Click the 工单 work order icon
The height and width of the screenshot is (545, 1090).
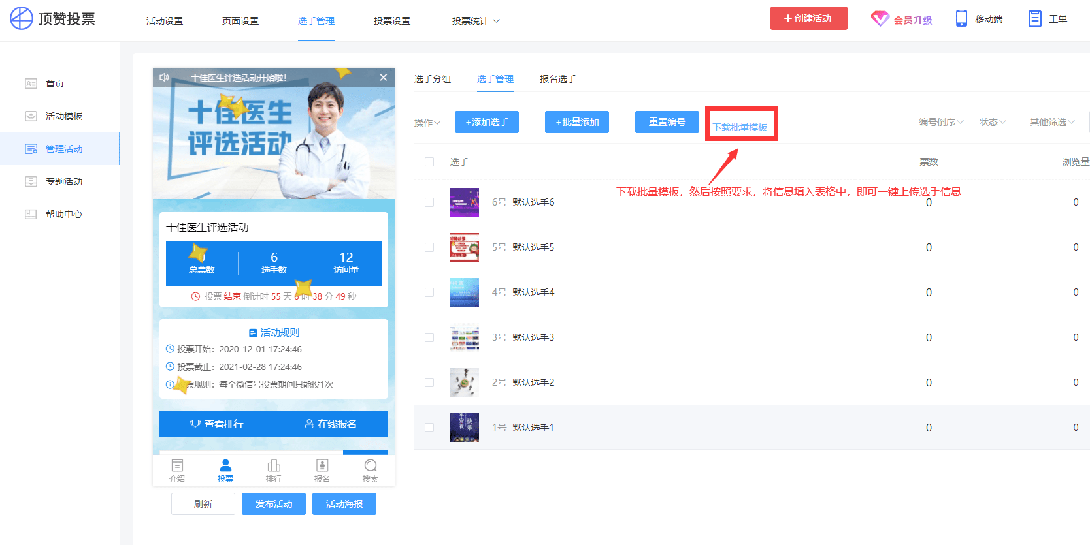pos(1035,18)
